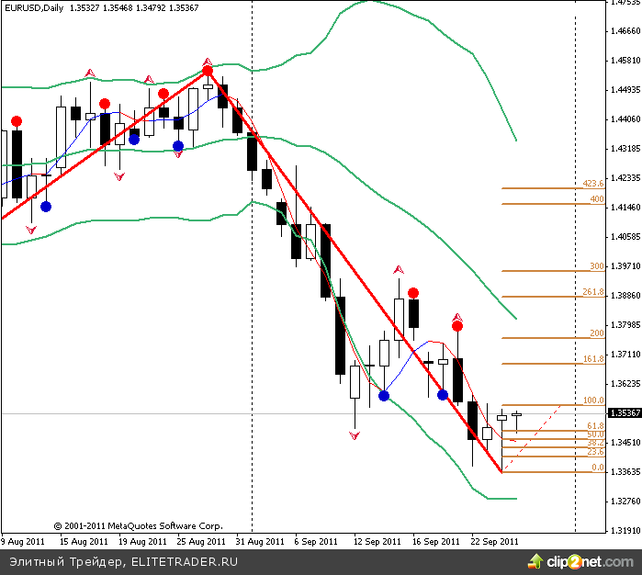
Task: Select the 400 Fibonacci level label
Action: pyautogui.click(x=596, y=198)
